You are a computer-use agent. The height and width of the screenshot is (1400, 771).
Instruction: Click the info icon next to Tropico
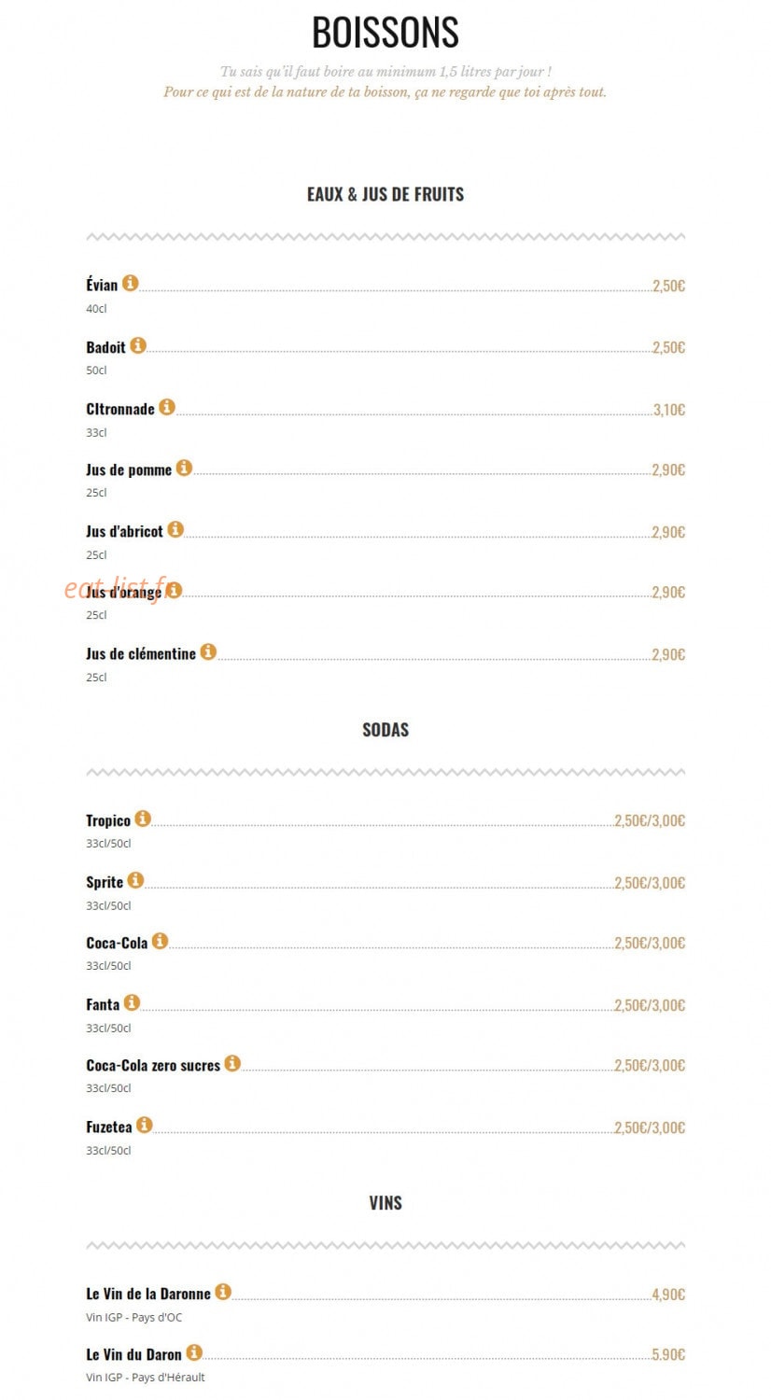coord(143,819)
